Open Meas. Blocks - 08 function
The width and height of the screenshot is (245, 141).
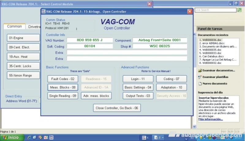tap(63, 87)
